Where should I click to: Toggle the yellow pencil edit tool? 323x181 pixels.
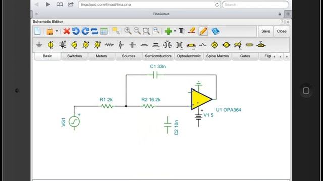coord(203,31)
